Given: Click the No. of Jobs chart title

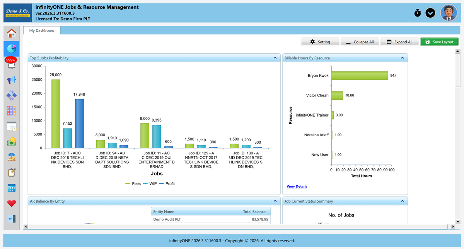Looking at the screenshot, I should [x=341, y=215].
